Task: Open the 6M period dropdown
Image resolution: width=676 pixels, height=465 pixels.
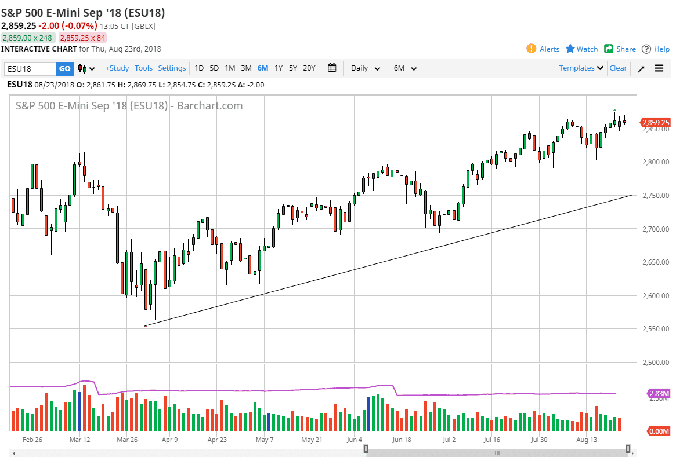Action: [405, 68]
